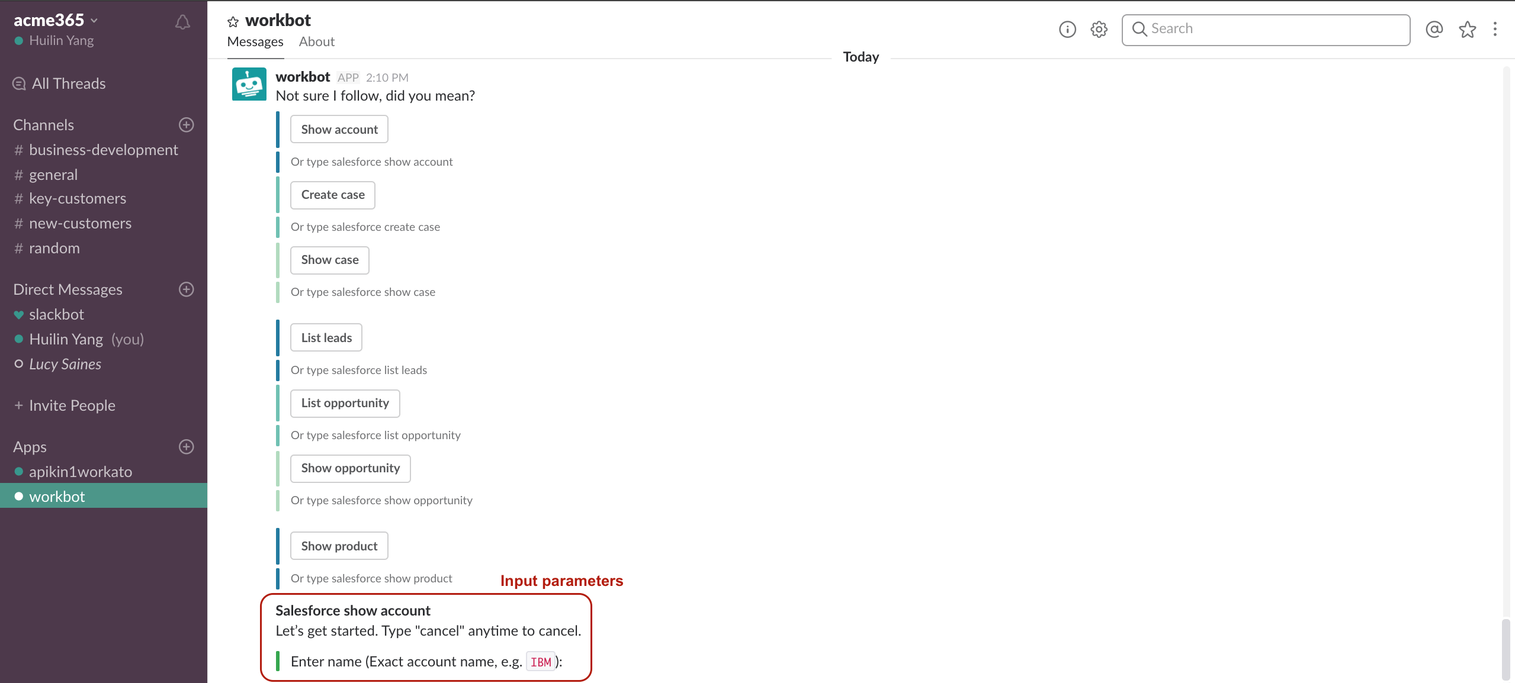This screenshot has width=1515, height=683.
Task: View mentions with the @ icon
Action: point(1433,29)
